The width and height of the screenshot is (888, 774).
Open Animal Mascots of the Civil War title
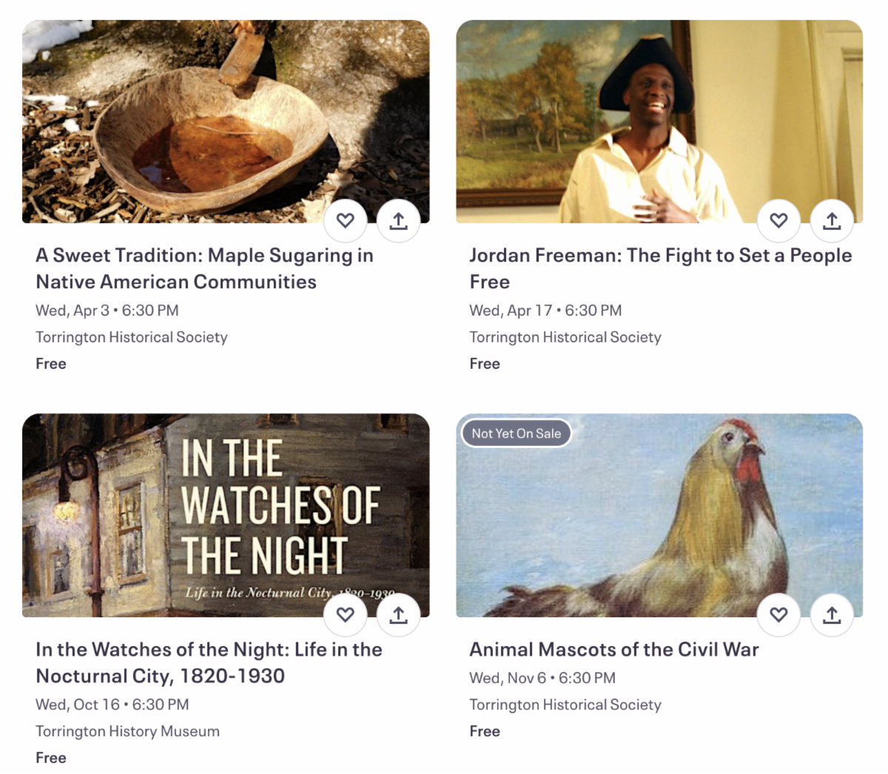(614, 649)
